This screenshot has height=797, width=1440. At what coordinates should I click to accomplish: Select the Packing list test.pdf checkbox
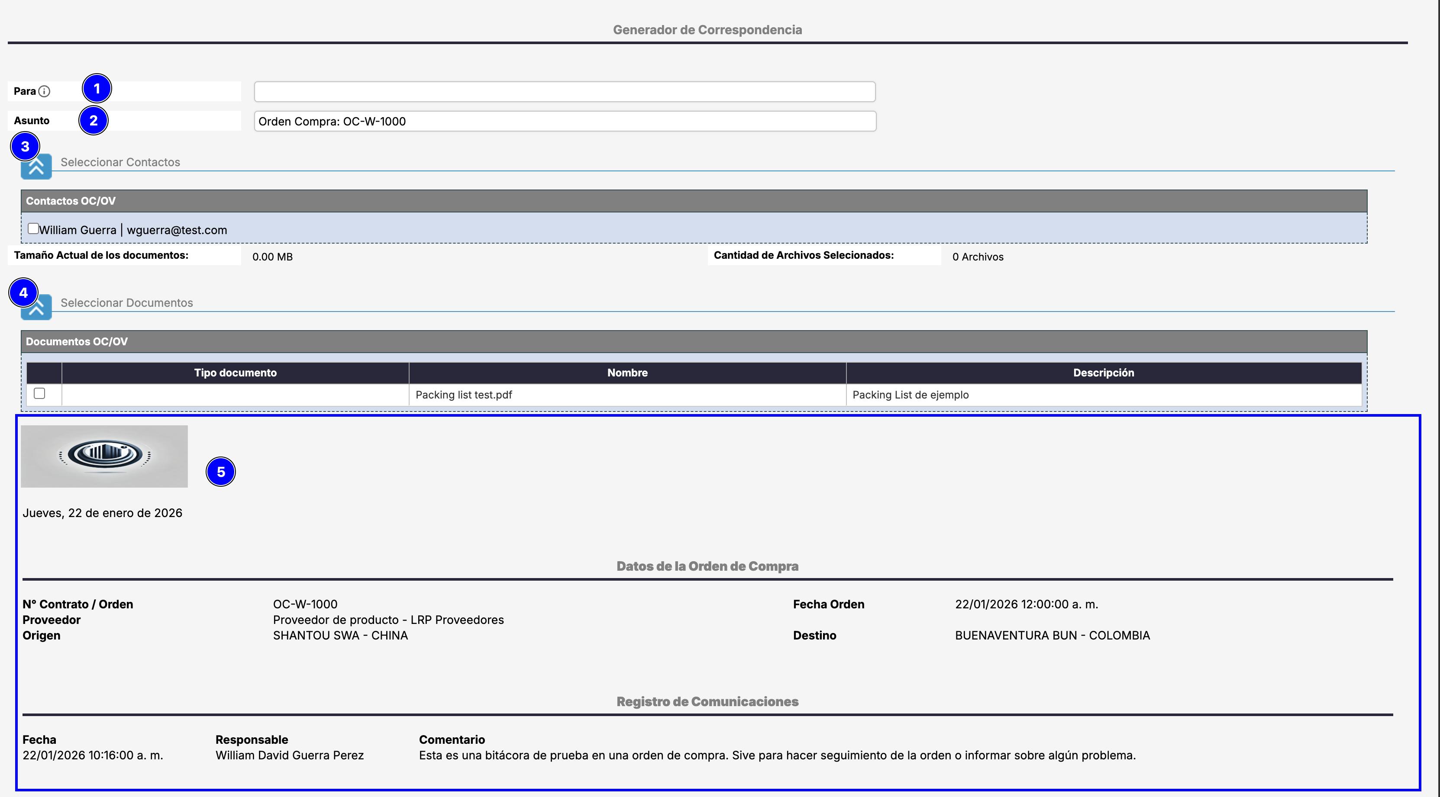pyautogui.click(x=39, y=393)
